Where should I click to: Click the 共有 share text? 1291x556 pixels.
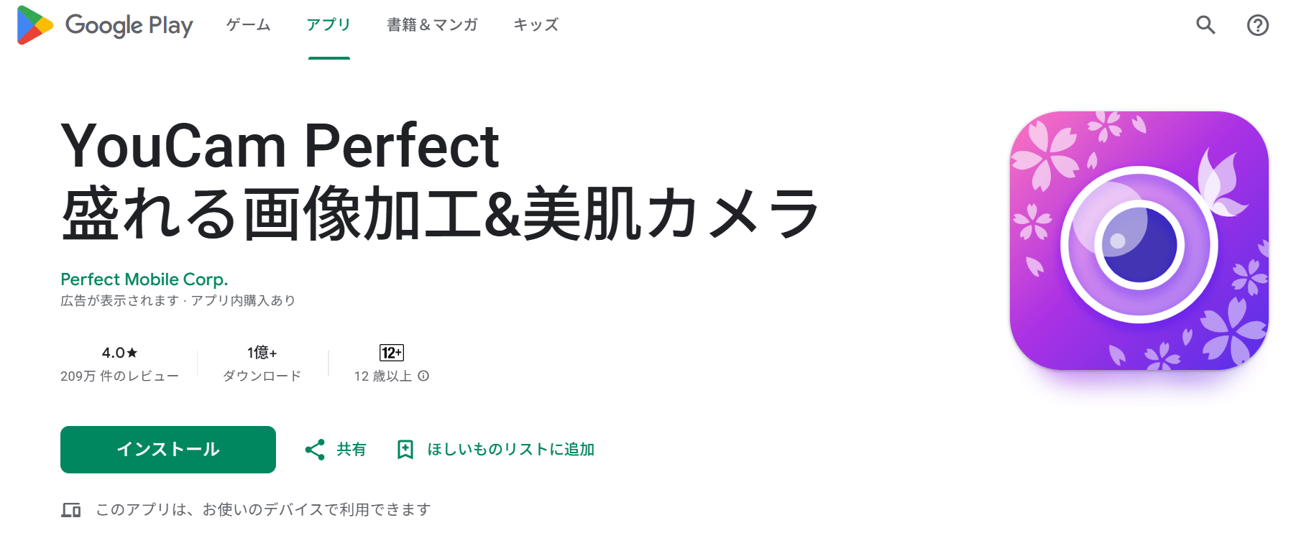pos(352,450)
